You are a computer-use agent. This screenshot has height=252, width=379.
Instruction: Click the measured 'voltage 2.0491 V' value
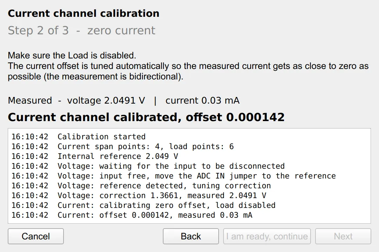pyautogui.click(x=106, y=100)
